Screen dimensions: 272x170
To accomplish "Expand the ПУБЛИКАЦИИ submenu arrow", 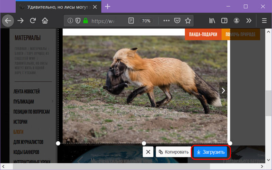I will (52, 101).
